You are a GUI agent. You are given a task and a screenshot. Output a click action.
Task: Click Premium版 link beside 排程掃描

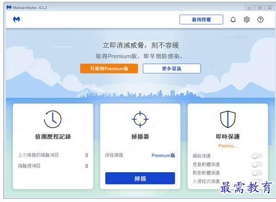[x=163, y=155]
